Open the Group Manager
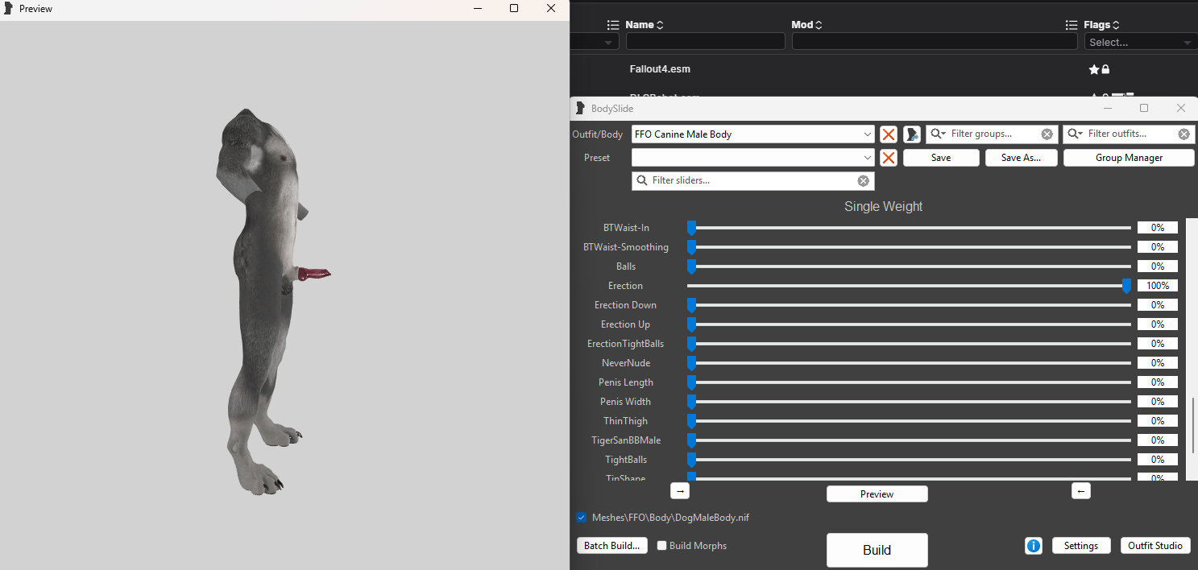 pyautogui.click(x=1129, y=157)
